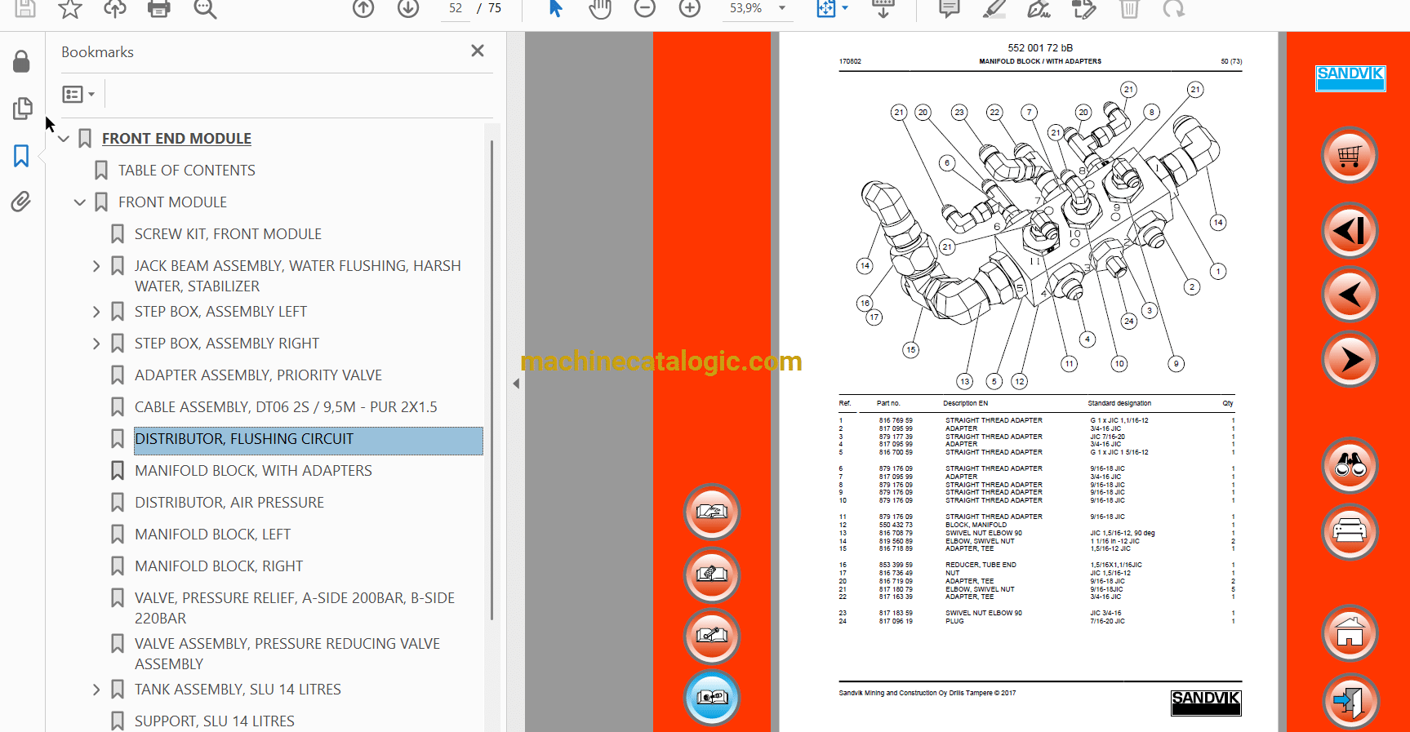Click the orange home button
Image resolution: width=1410 pixels, height=732 pixels.
pos(1350,633)
